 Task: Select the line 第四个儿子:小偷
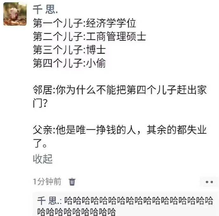[x=69, y=63]
